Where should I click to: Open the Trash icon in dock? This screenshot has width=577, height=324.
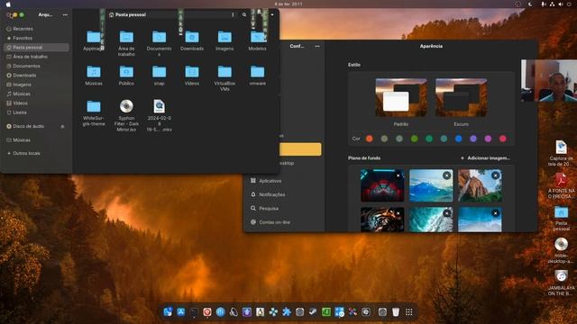[396, 312]
